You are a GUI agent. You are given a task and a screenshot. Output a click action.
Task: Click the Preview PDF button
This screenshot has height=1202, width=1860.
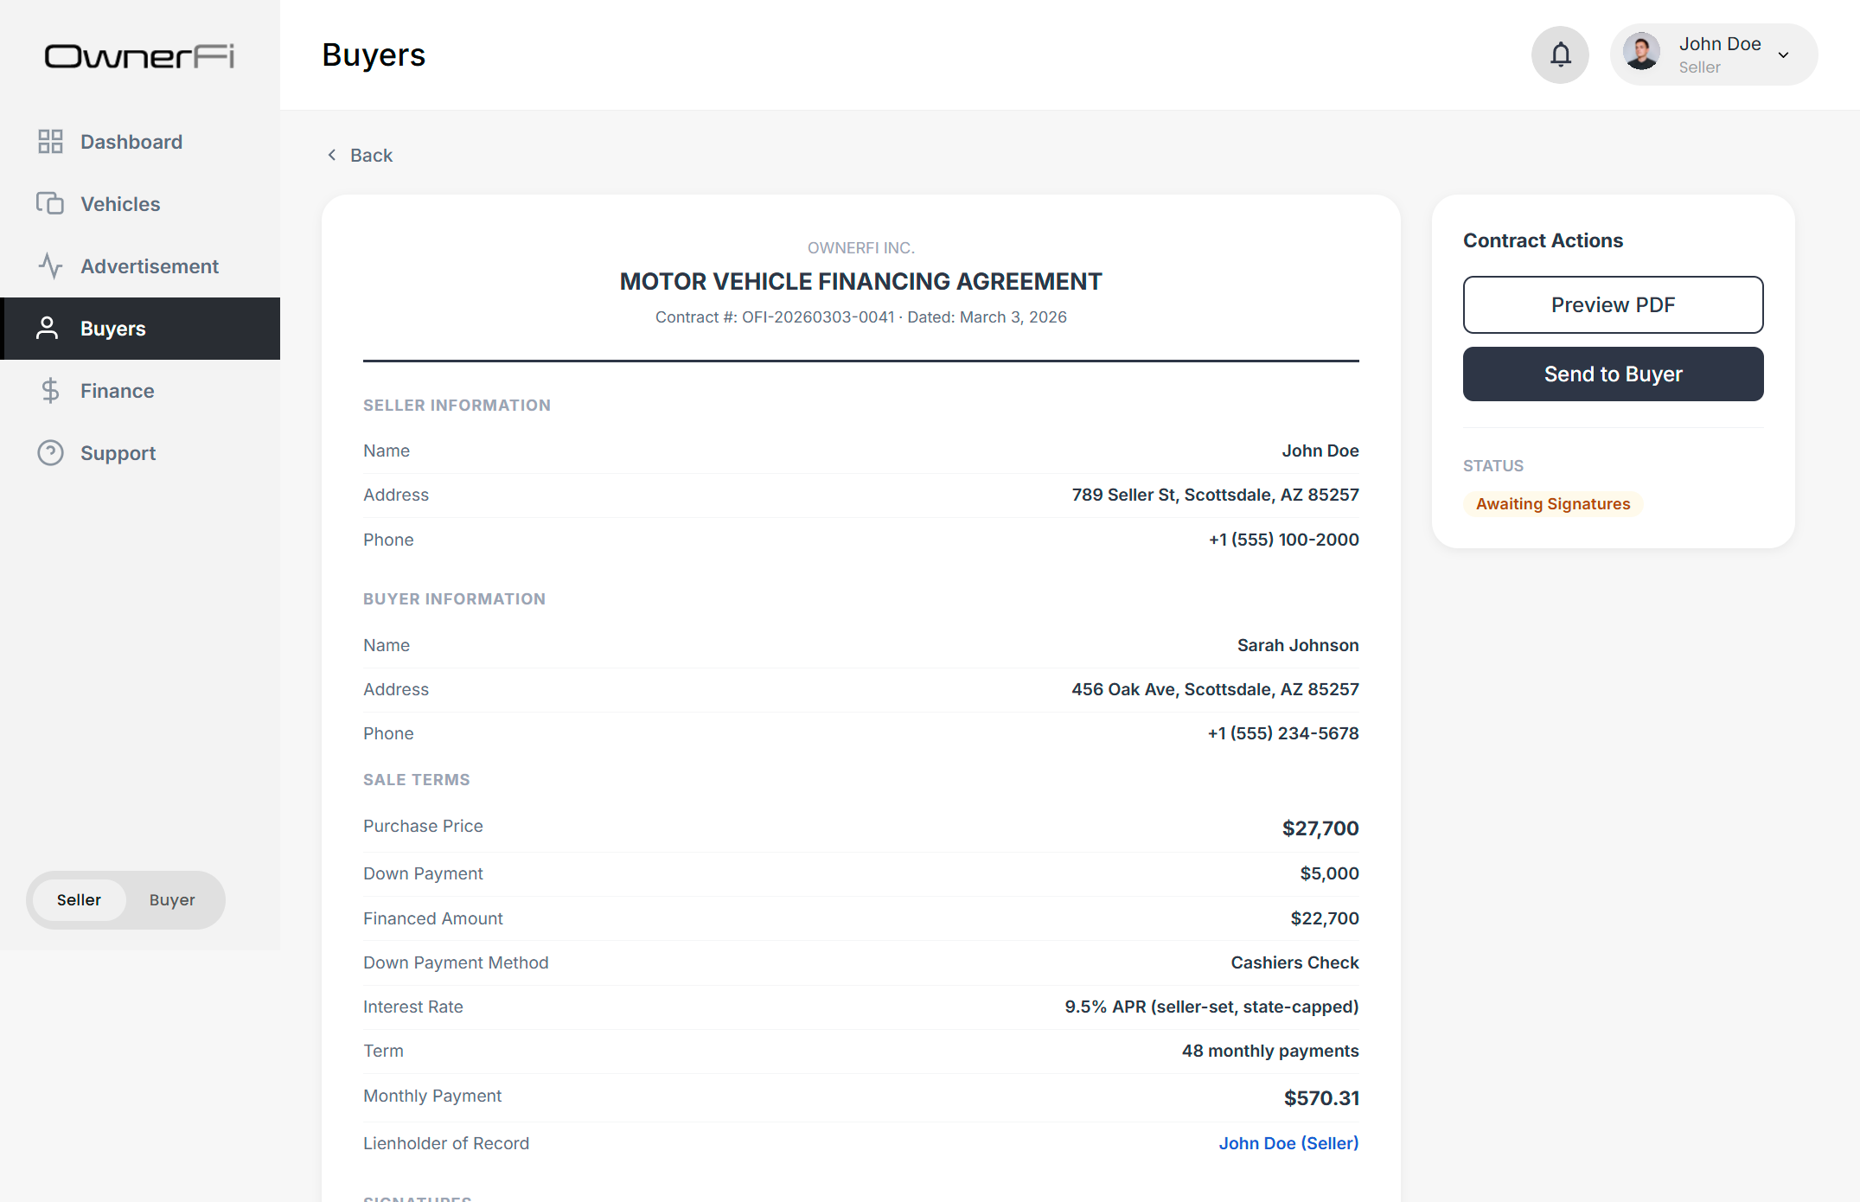pyautogui.click(x=1613, y=304)
